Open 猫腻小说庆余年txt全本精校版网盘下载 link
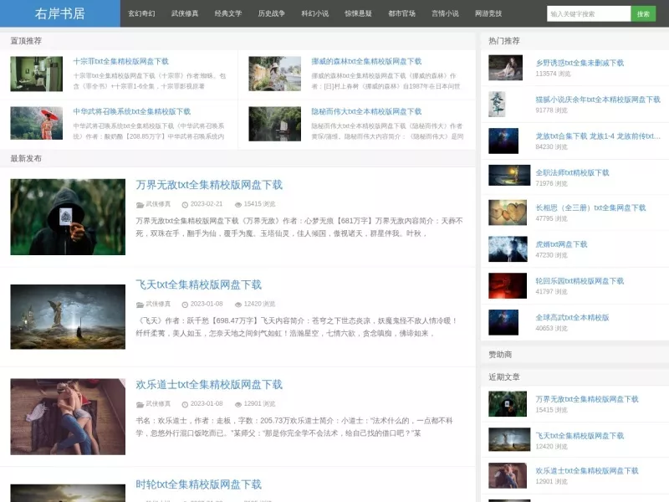This screenshot has height=502, width=669. [598, 100]
